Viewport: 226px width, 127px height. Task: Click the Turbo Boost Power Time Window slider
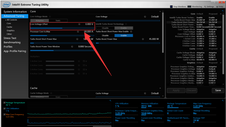[x=62, y=50]
